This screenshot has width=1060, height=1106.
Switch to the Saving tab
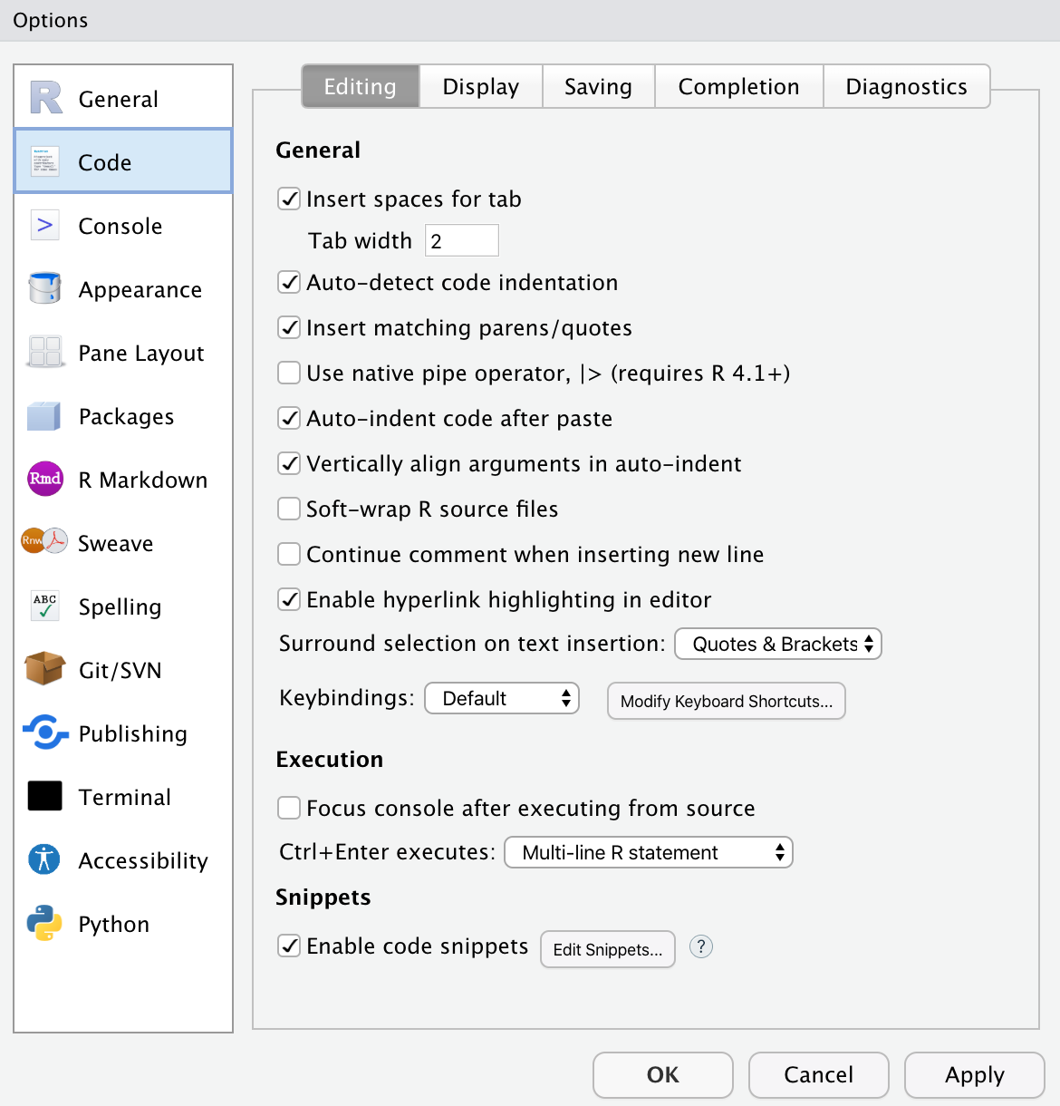599,86
